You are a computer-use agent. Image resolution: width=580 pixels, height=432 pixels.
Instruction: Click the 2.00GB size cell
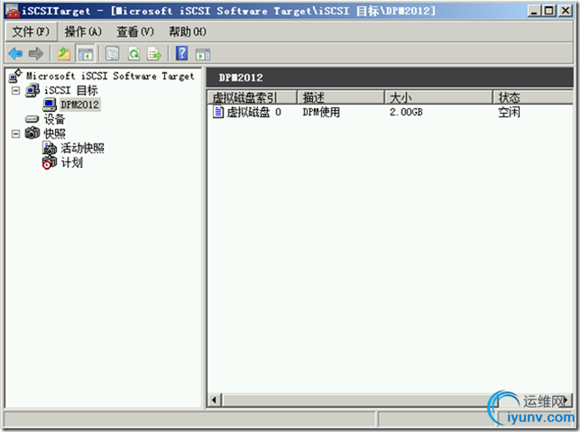pos(406,112)
